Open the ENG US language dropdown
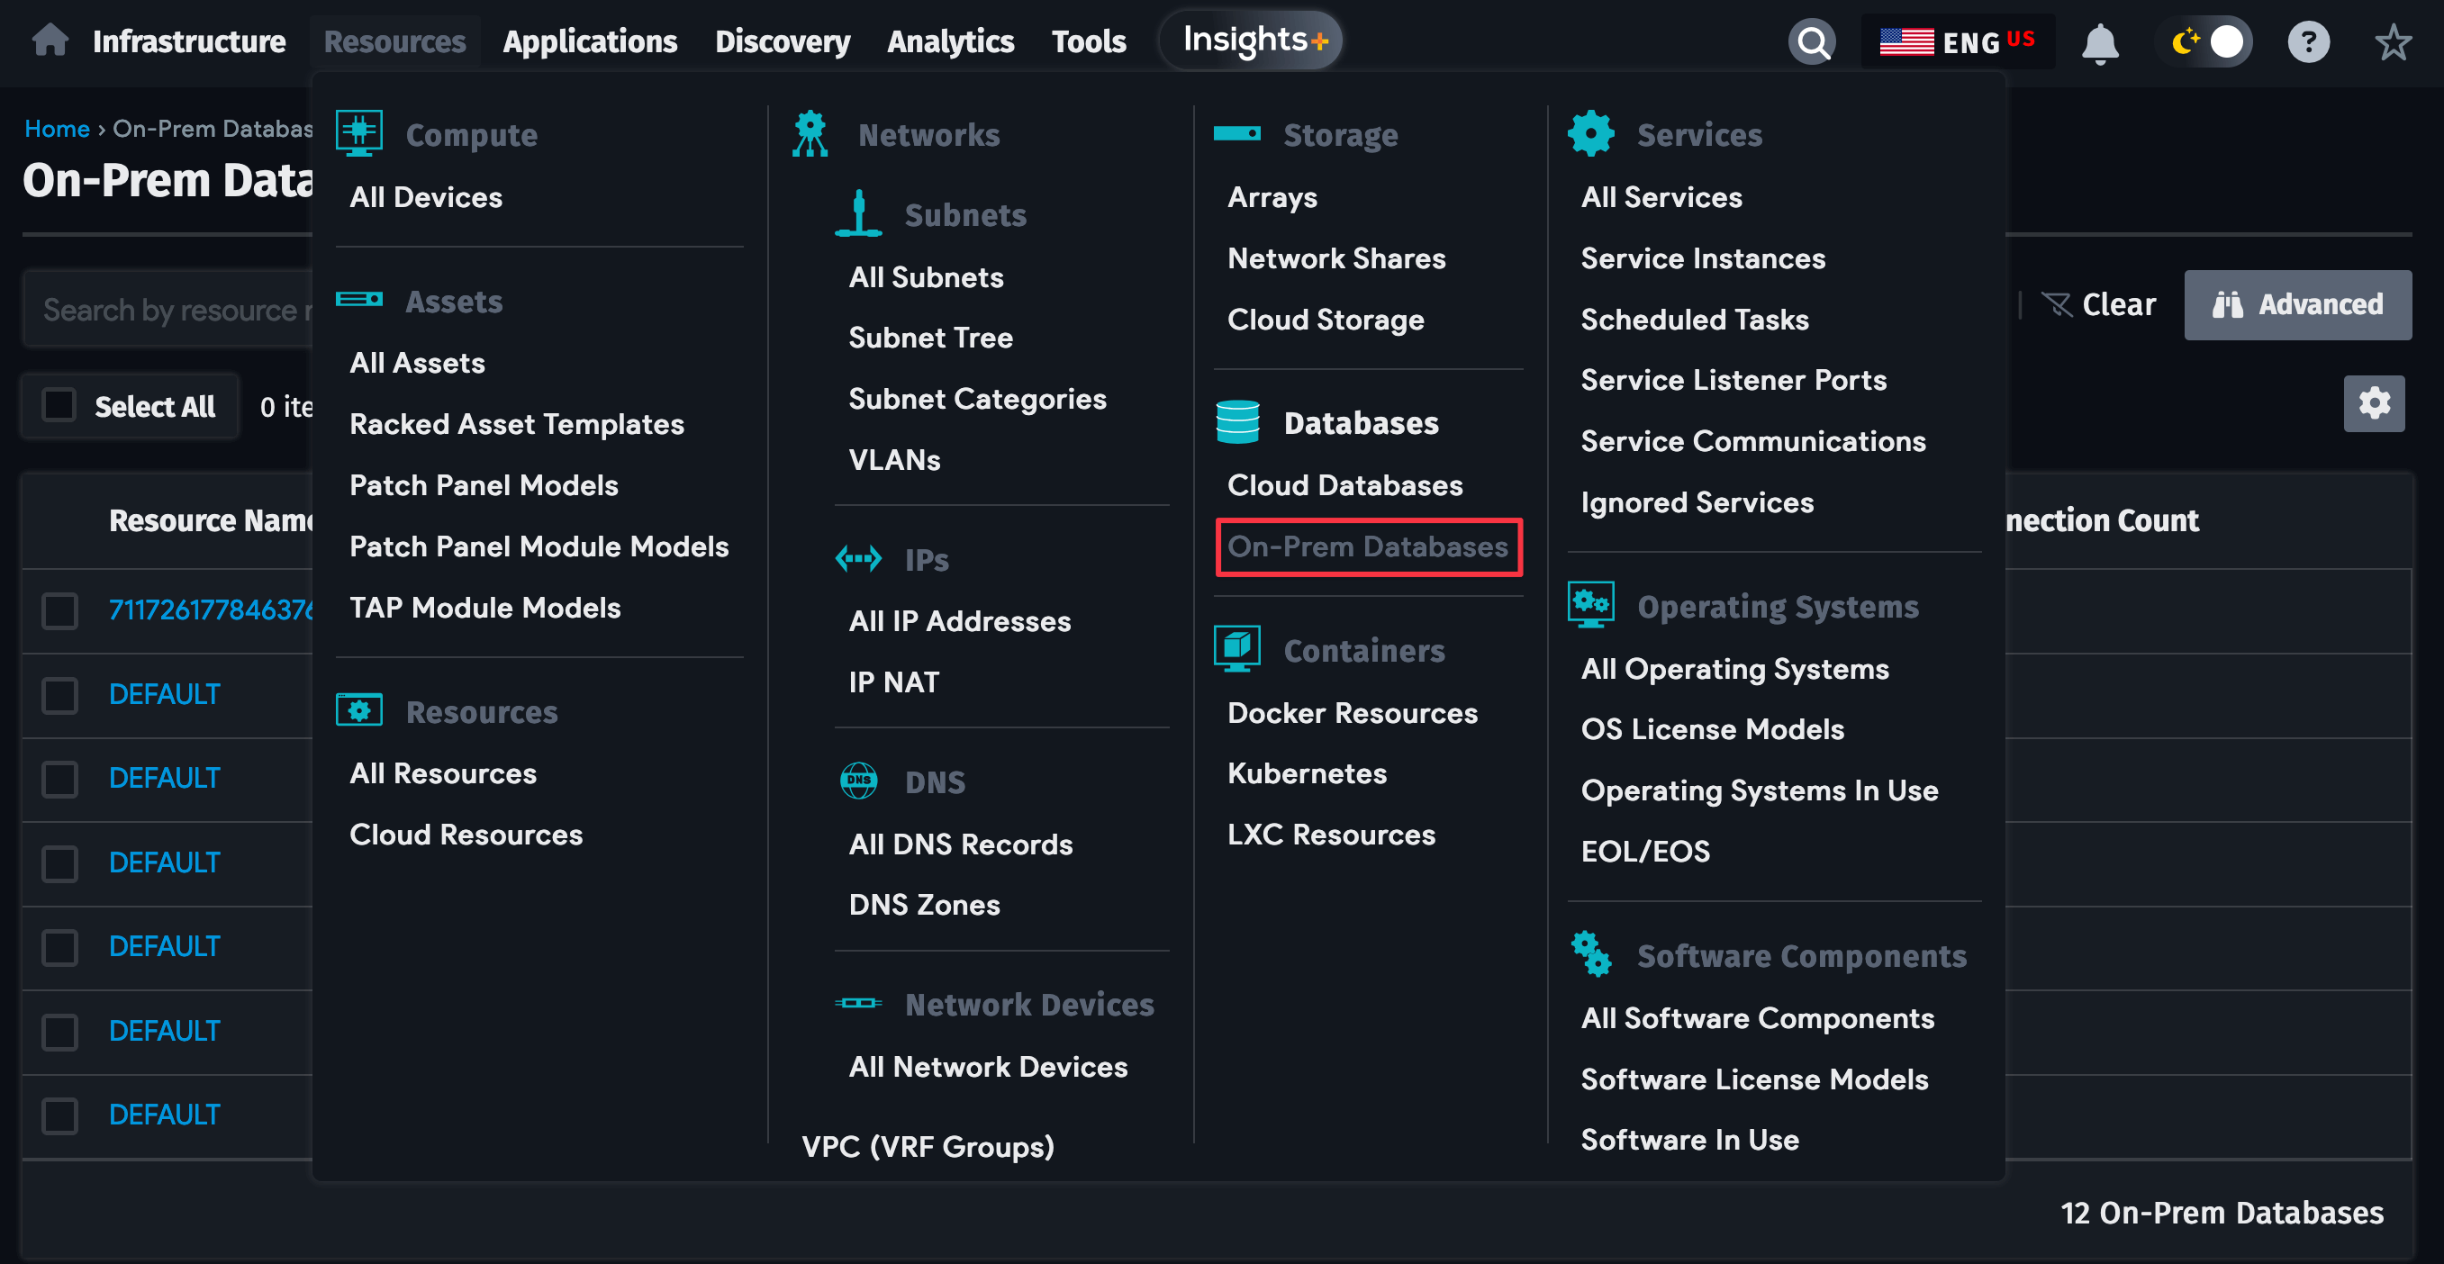 [1956, 41]
